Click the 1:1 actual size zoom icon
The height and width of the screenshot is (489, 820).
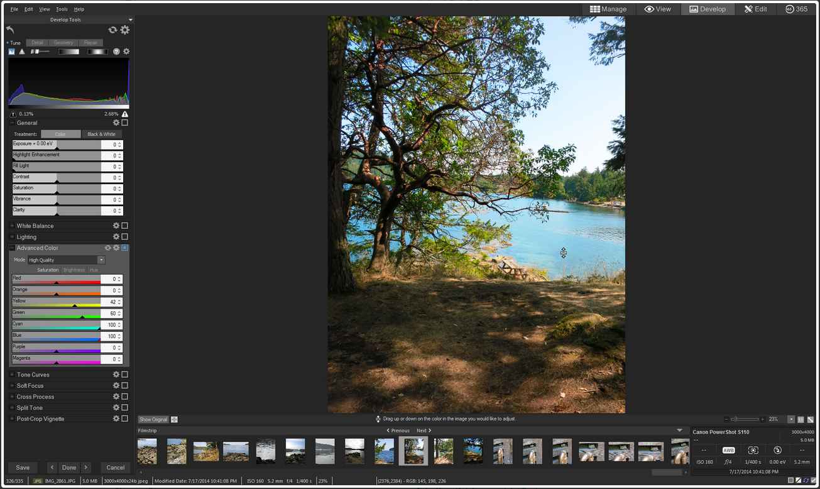tap(801, 419)
